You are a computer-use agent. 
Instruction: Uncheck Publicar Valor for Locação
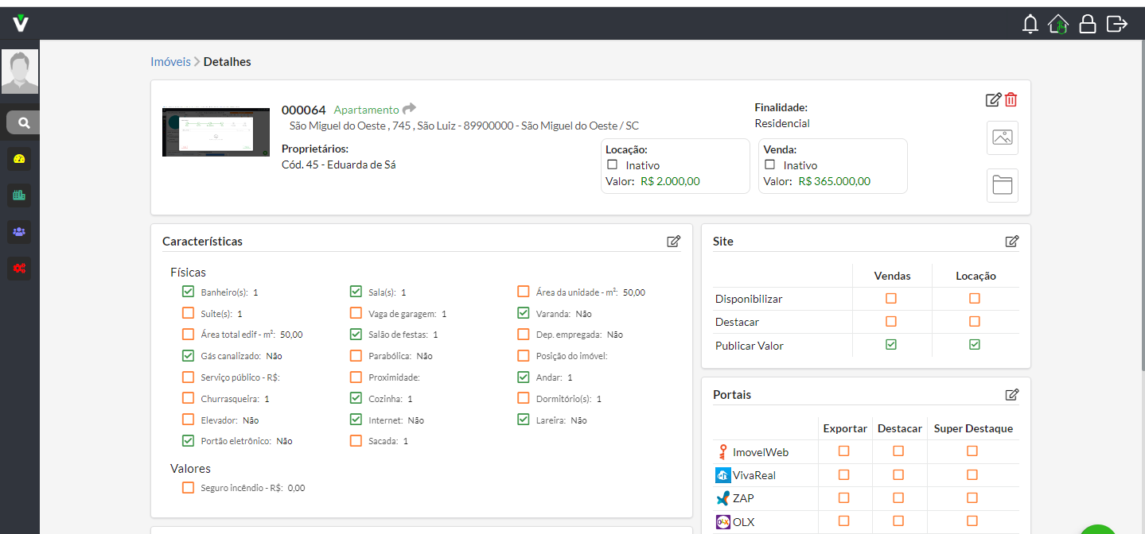click(975, 345)
